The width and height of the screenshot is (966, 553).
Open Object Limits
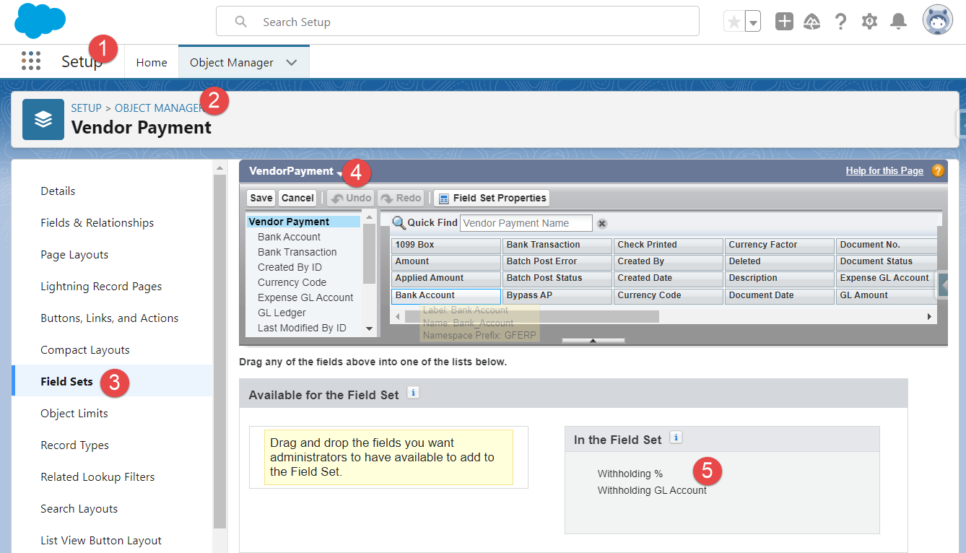tap(74, 414)
